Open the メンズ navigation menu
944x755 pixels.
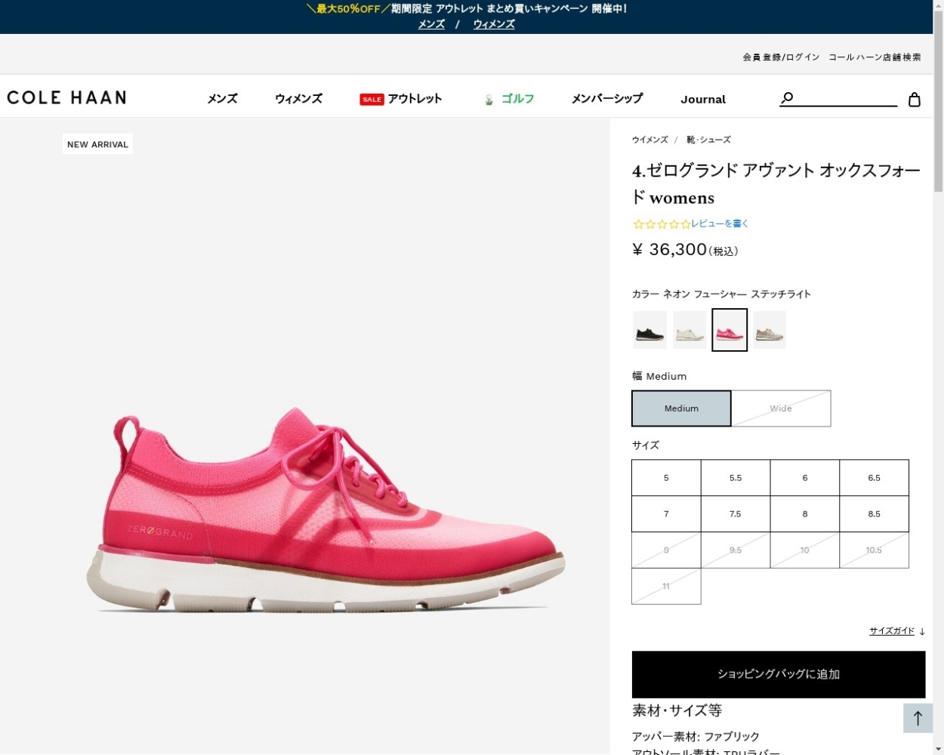(x=222, y=99)
